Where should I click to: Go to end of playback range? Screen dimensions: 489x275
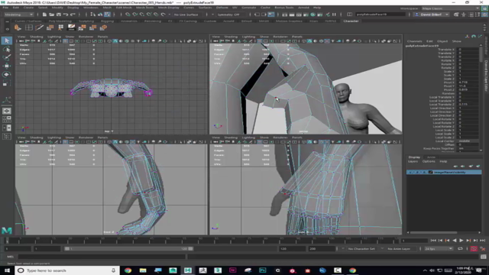482,241
